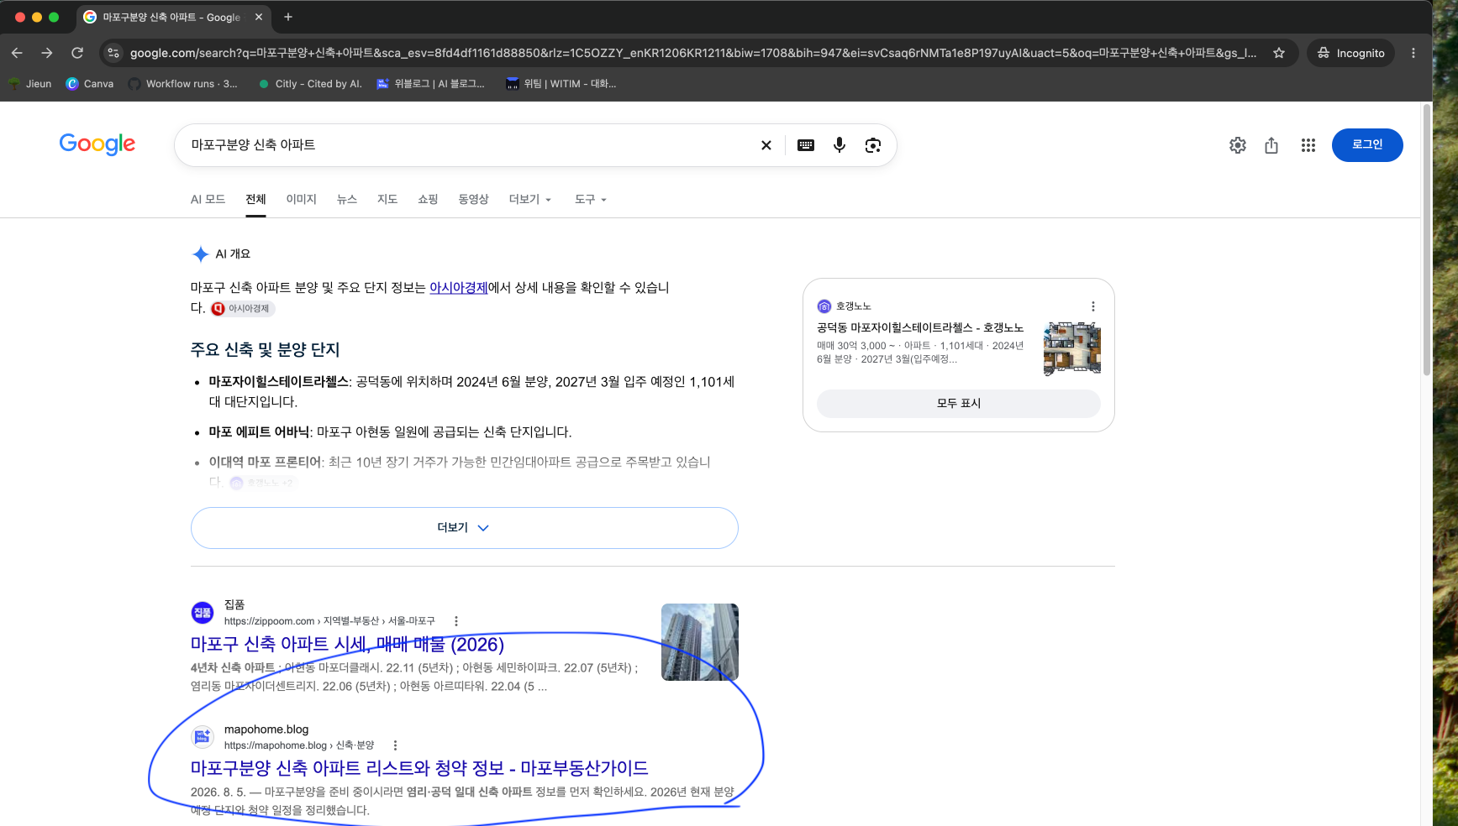Switch to the AI 모드 tab
Image resolution: width=1458 pixels, height=826 pixels.
click(x=208, y=199)
